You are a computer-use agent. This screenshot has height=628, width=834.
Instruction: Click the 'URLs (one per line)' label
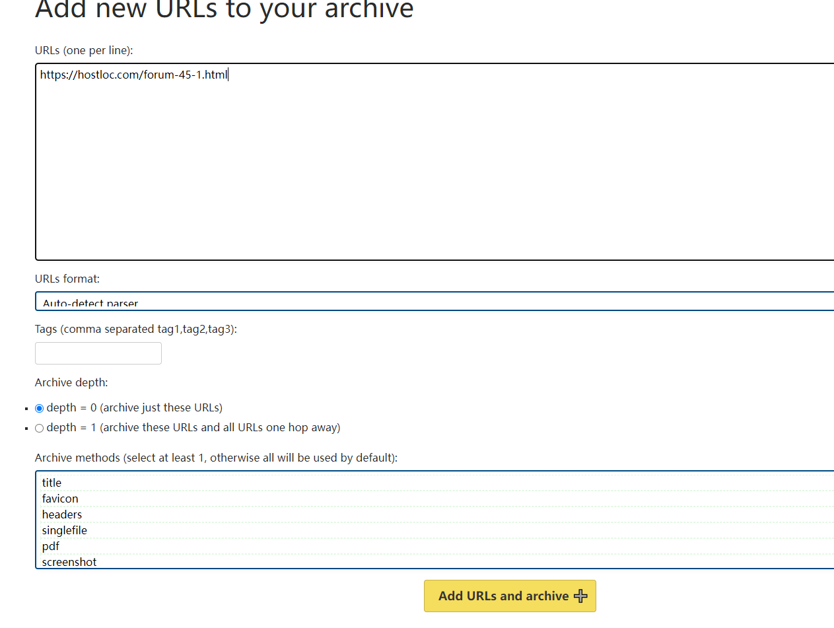coord(84,50)
